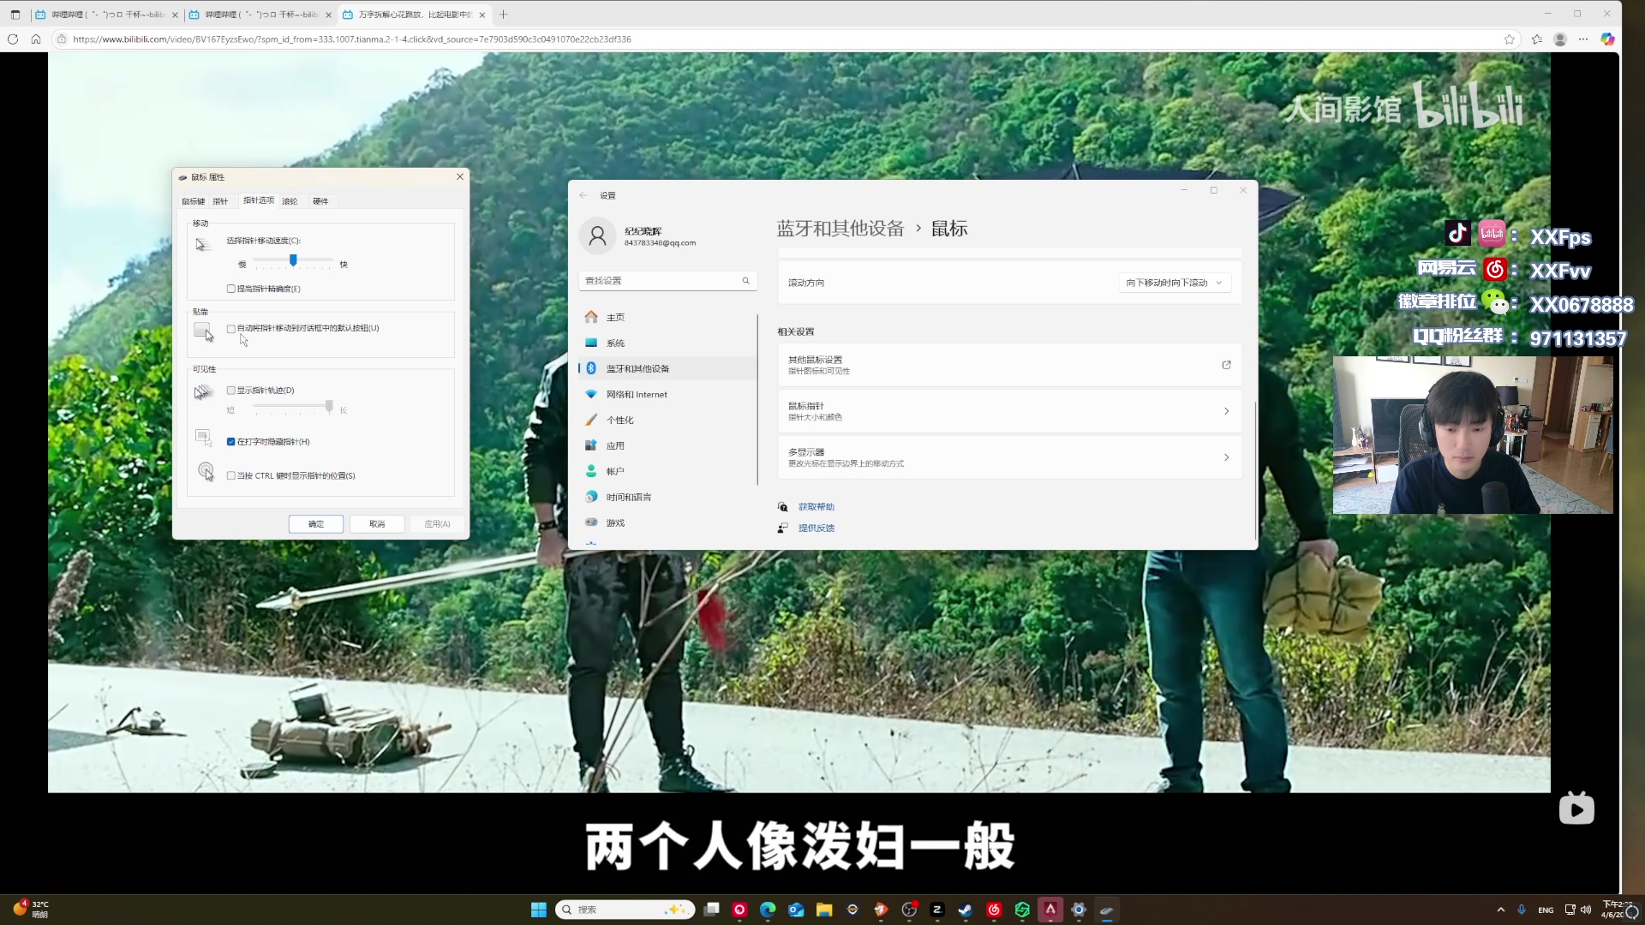
Task: Open 帐户 in Settings sidebar
Action: point(667,471)
